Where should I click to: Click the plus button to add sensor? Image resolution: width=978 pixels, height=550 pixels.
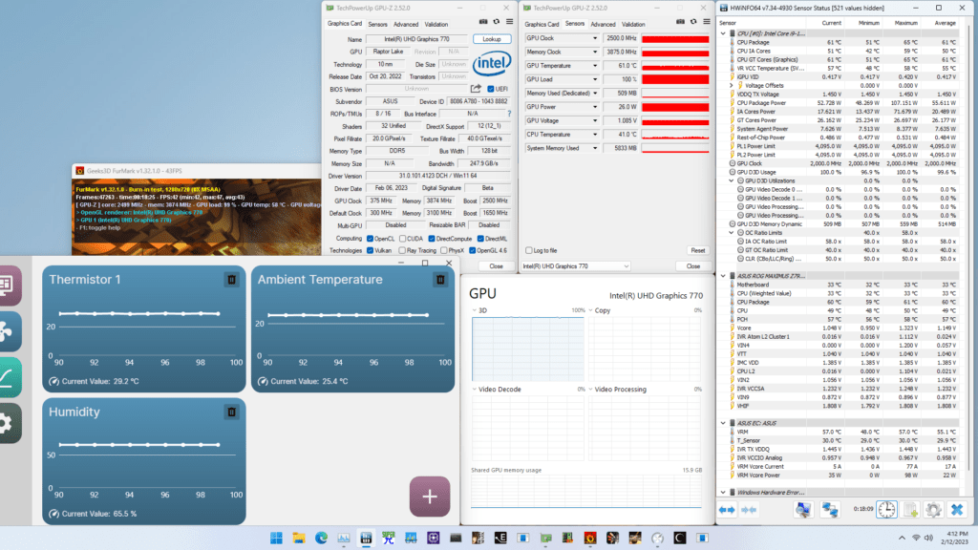tap(430, 497)
